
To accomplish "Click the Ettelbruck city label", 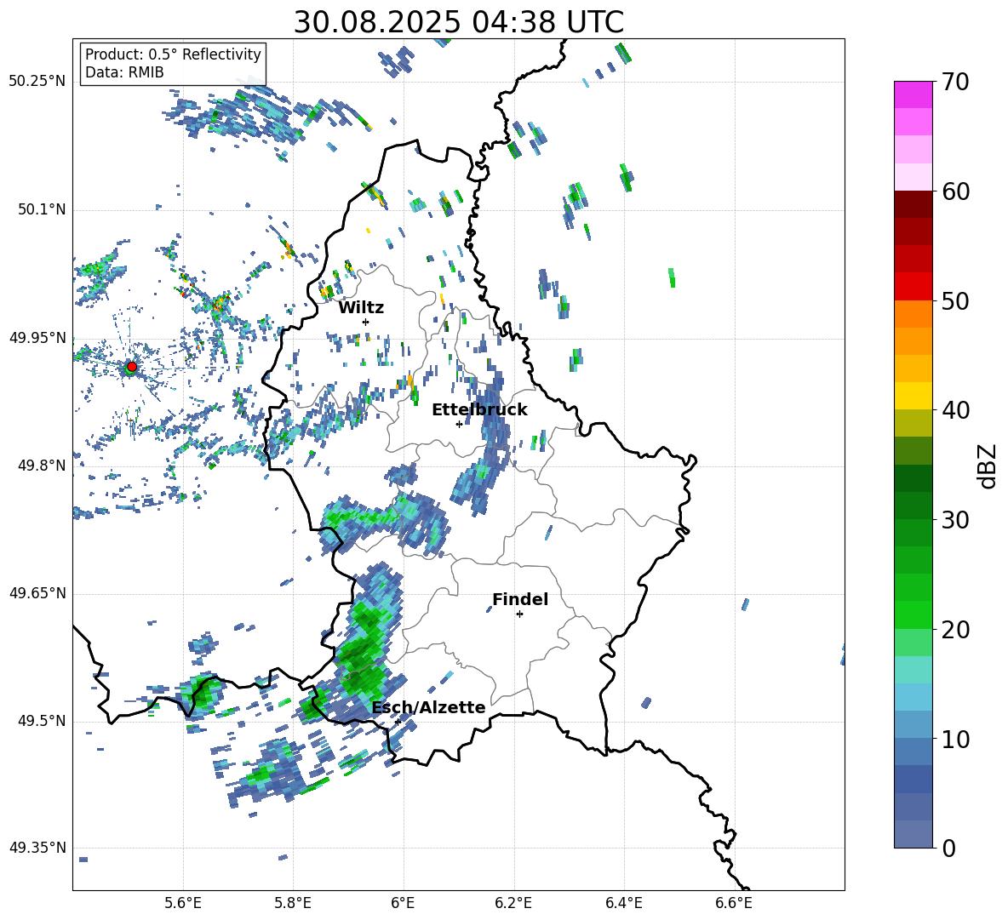I will 479,410.
